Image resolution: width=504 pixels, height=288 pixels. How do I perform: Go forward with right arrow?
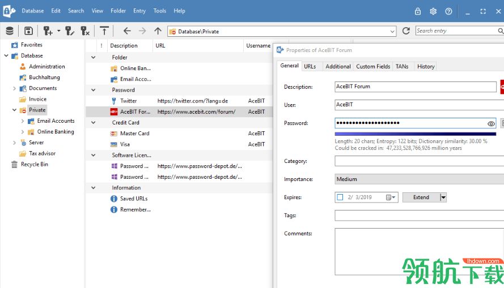pyautogui.click(x=142, y=31)
